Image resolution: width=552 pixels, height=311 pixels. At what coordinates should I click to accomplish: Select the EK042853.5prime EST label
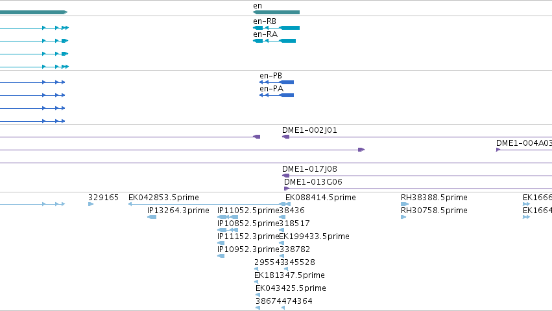(x=163, y=198)
